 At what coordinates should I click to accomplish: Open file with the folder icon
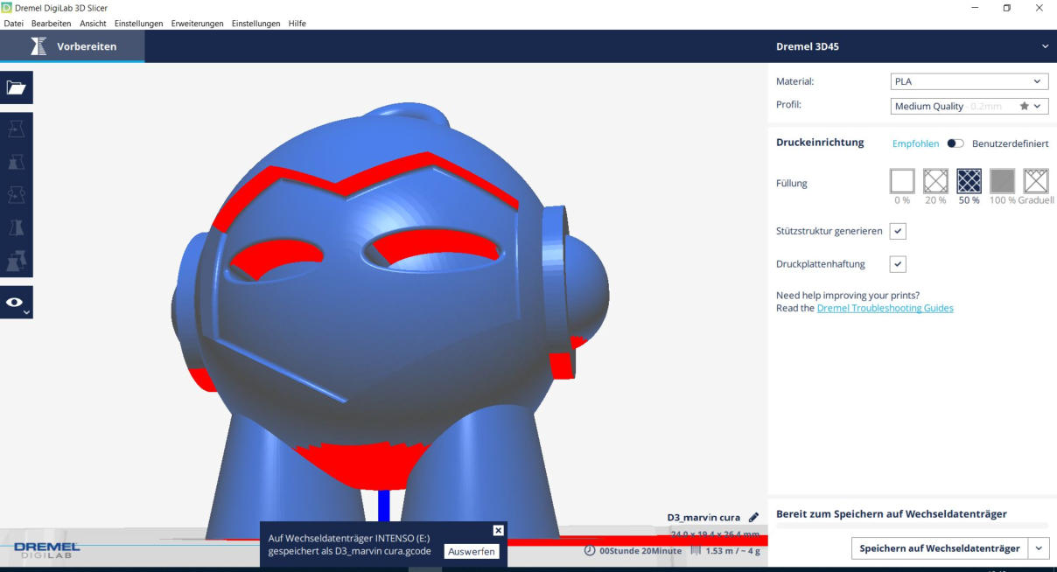click(17, 87)
